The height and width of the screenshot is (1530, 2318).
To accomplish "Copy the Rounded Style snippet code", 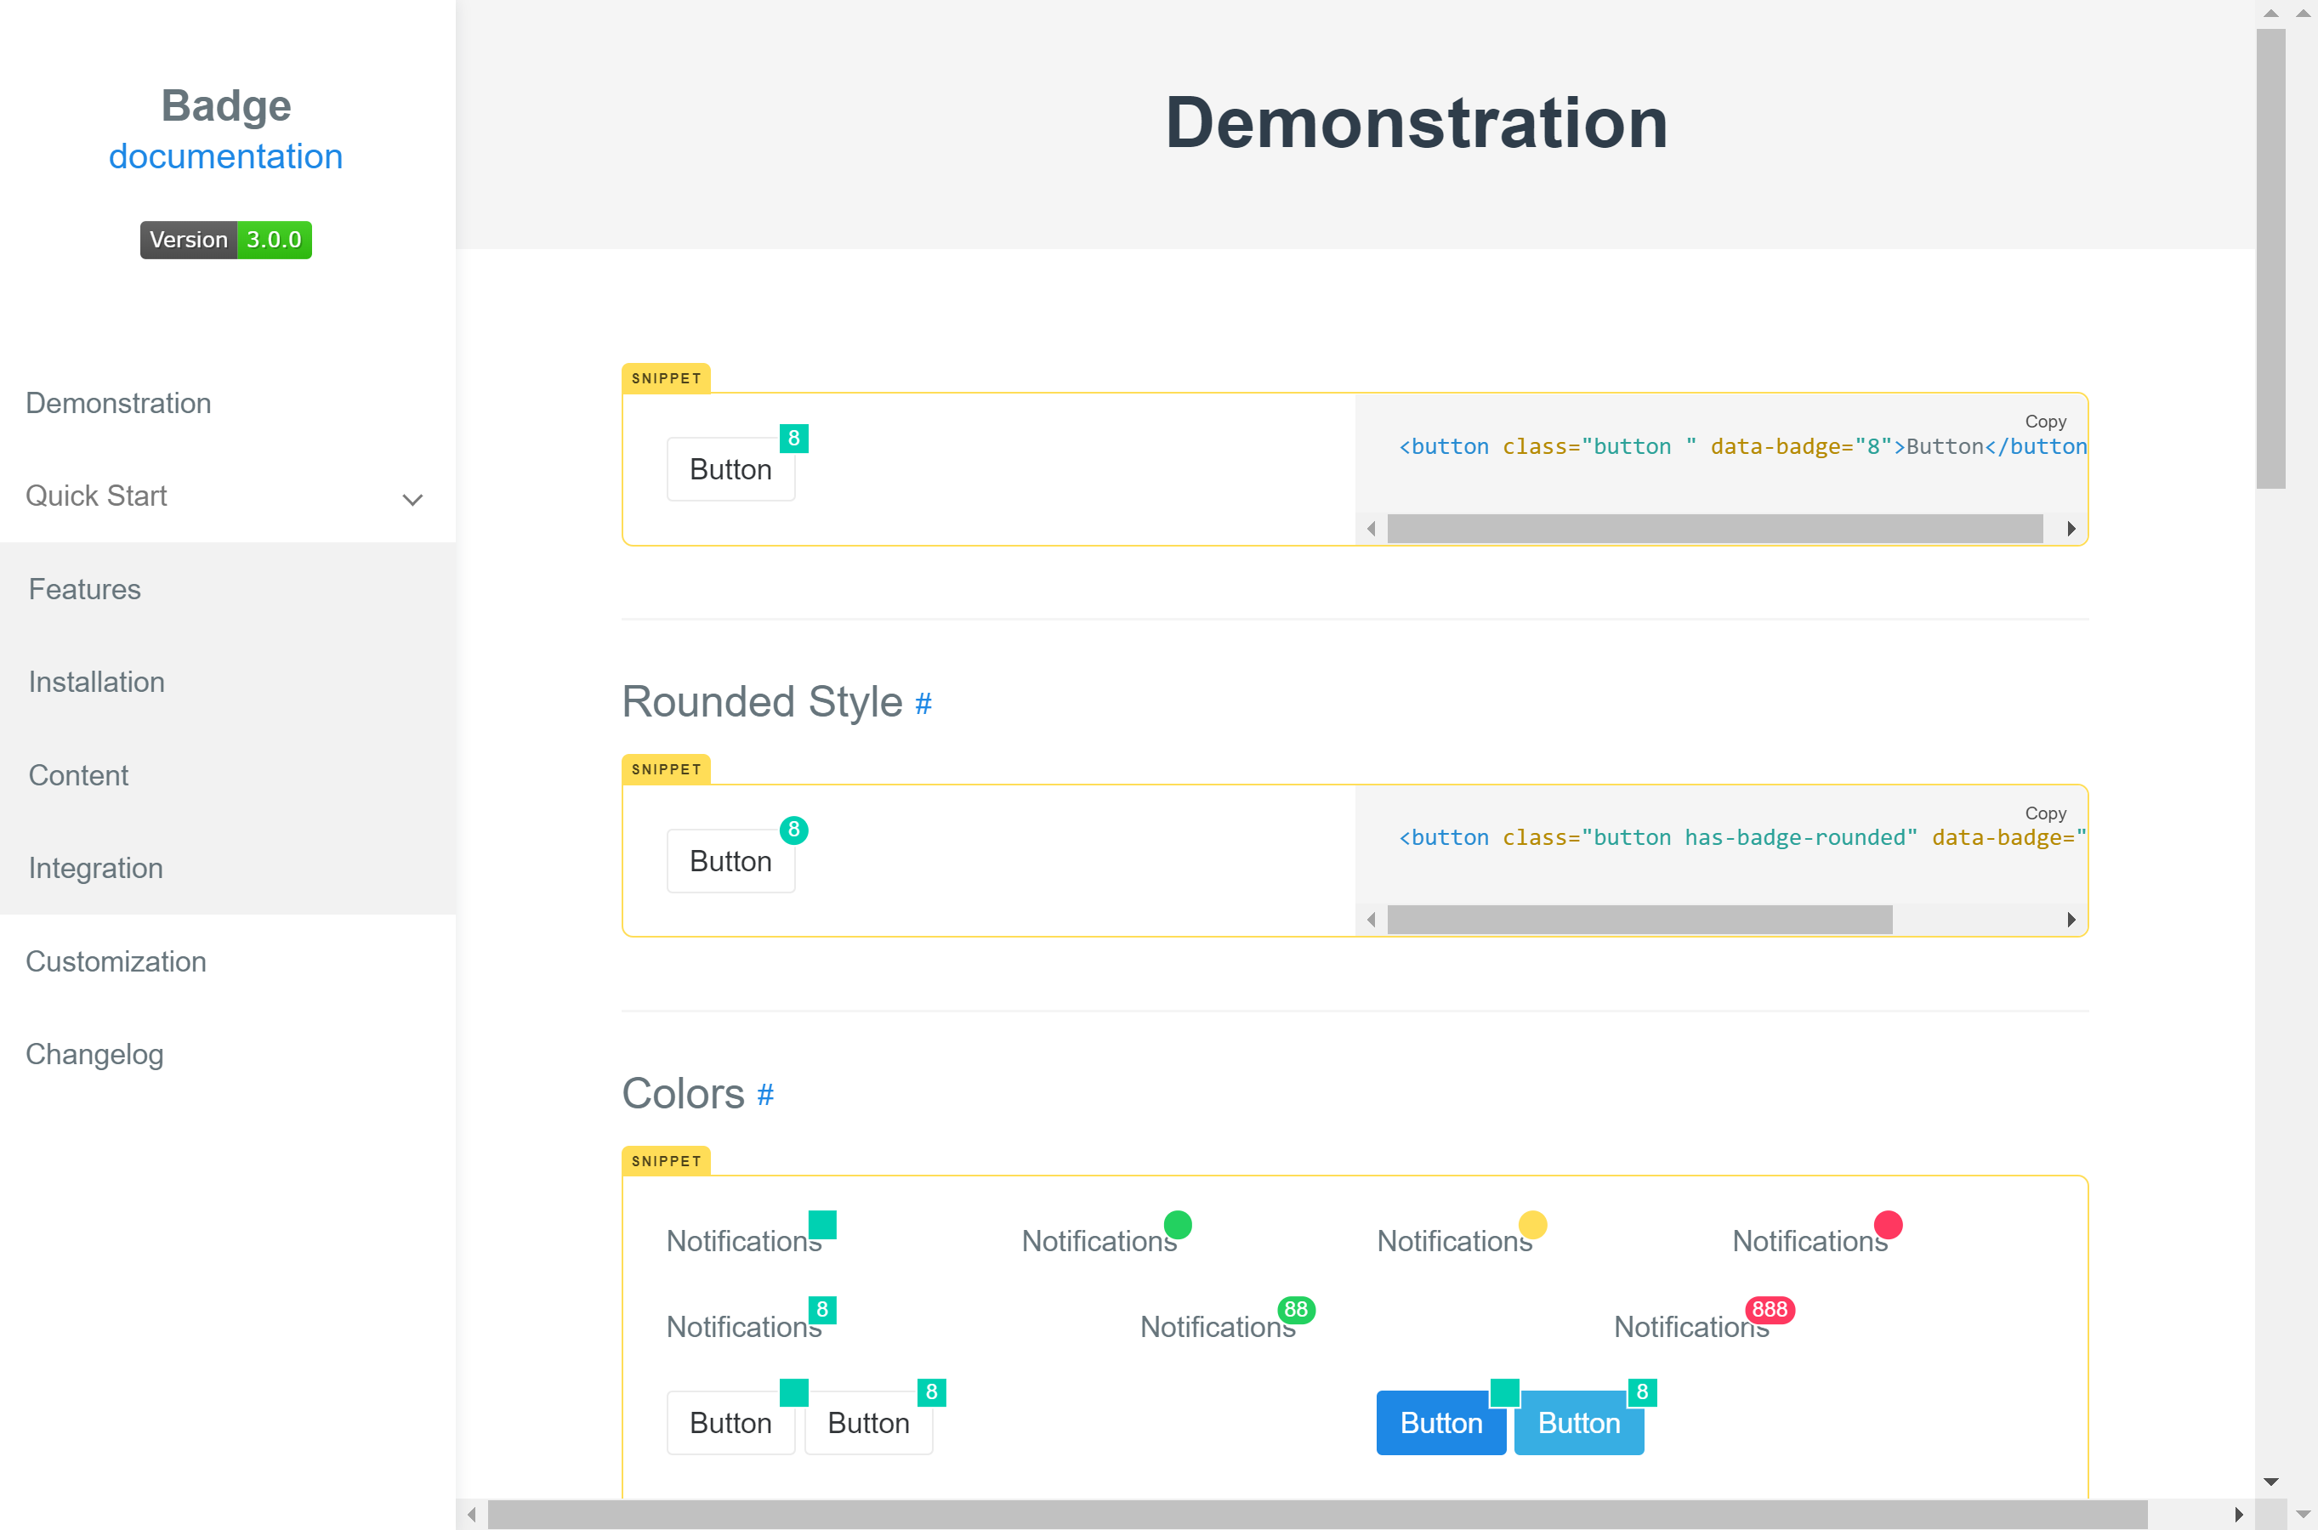I will (x=2046, y=813).
